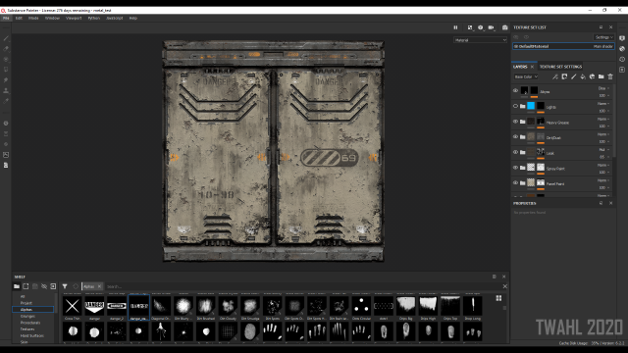Image resolution: width=628 pixels, height=353 pixels.
Task: Open the camera settings icon in viewport toolbar
Action: click(480, 27)
